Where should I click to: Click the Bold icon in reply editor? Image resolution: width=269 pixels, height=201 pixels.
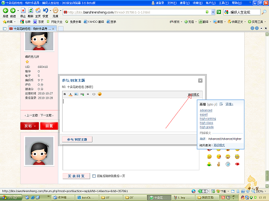coord(64,94)
